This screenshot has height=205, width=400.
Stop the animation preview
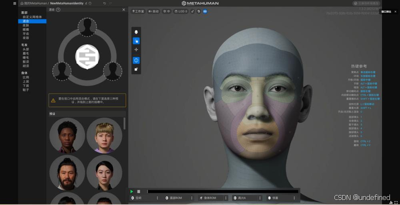[x=138, y=192]
